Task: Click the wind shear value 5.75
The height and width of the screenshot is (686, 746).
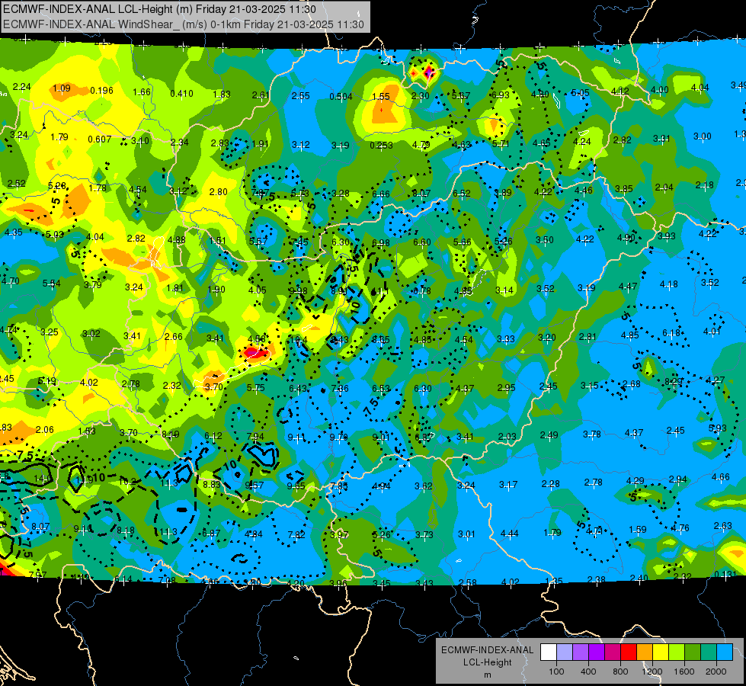Action: tap(256, 387)
